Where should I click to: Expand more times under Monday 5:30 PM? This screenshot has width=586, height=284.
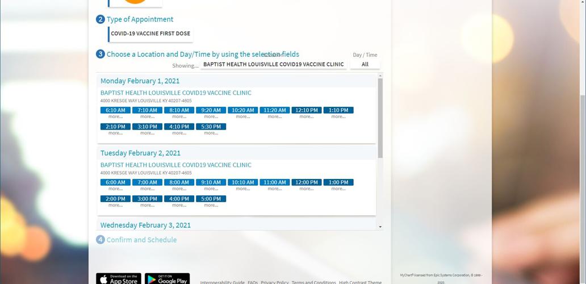point(211,133)
